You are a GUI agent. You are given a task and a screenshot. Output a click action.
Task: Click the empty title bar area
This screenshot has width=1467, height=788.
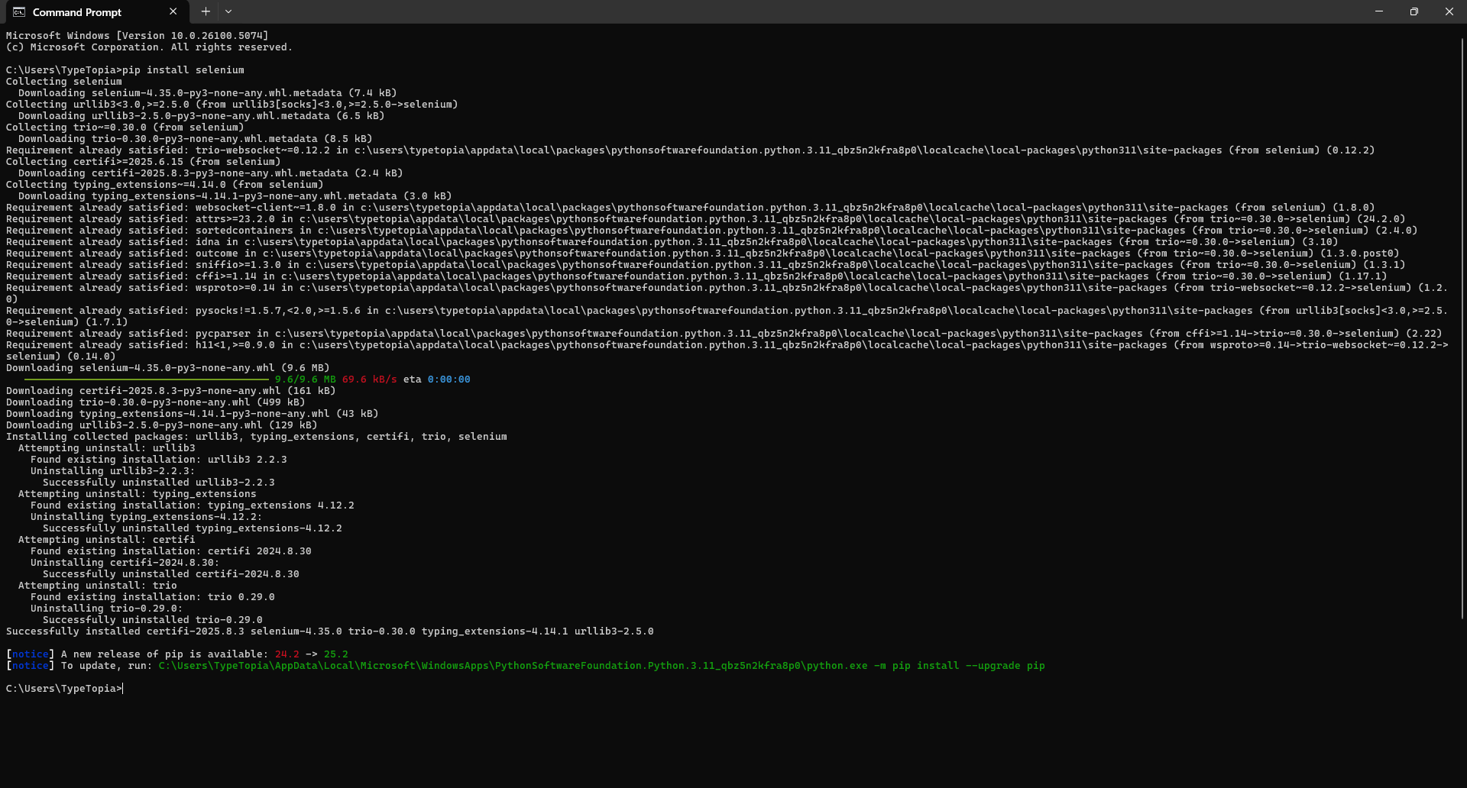point(764,11)
